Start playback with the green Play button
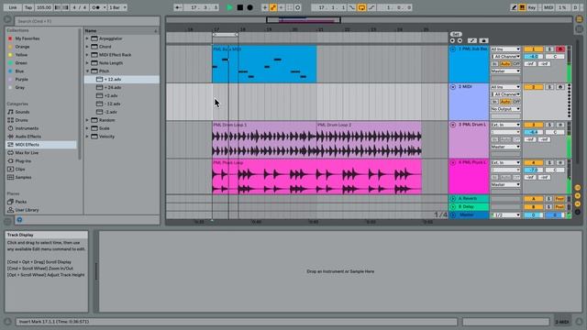This screenshot has height=330, width=587. pos(229,7)
